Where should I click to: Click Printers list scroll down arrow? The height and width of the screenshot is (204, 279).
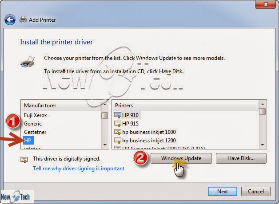tap(263, 145)
